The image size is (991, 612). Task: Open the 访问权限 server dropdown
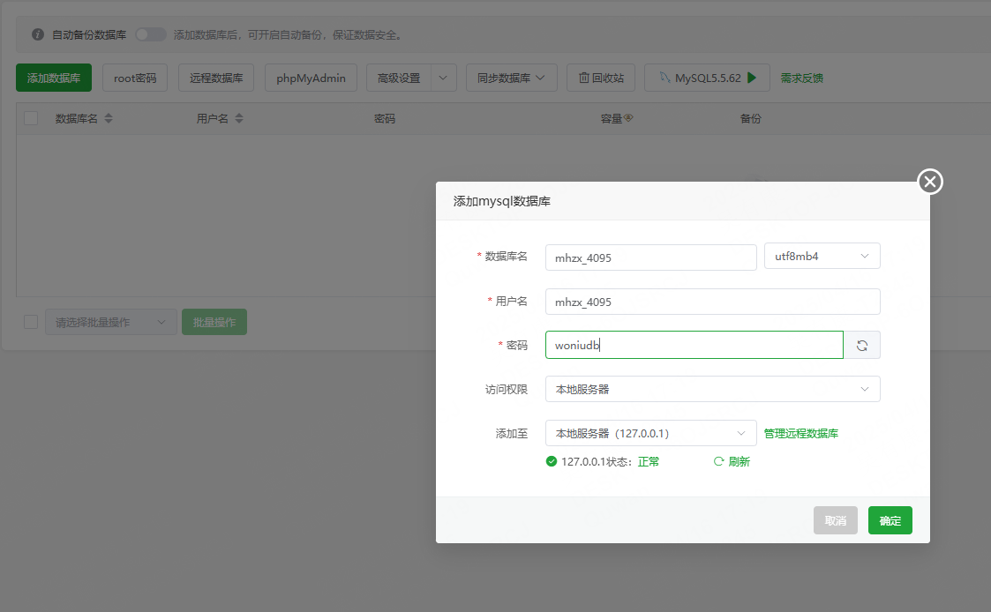[x=712, y=388]
